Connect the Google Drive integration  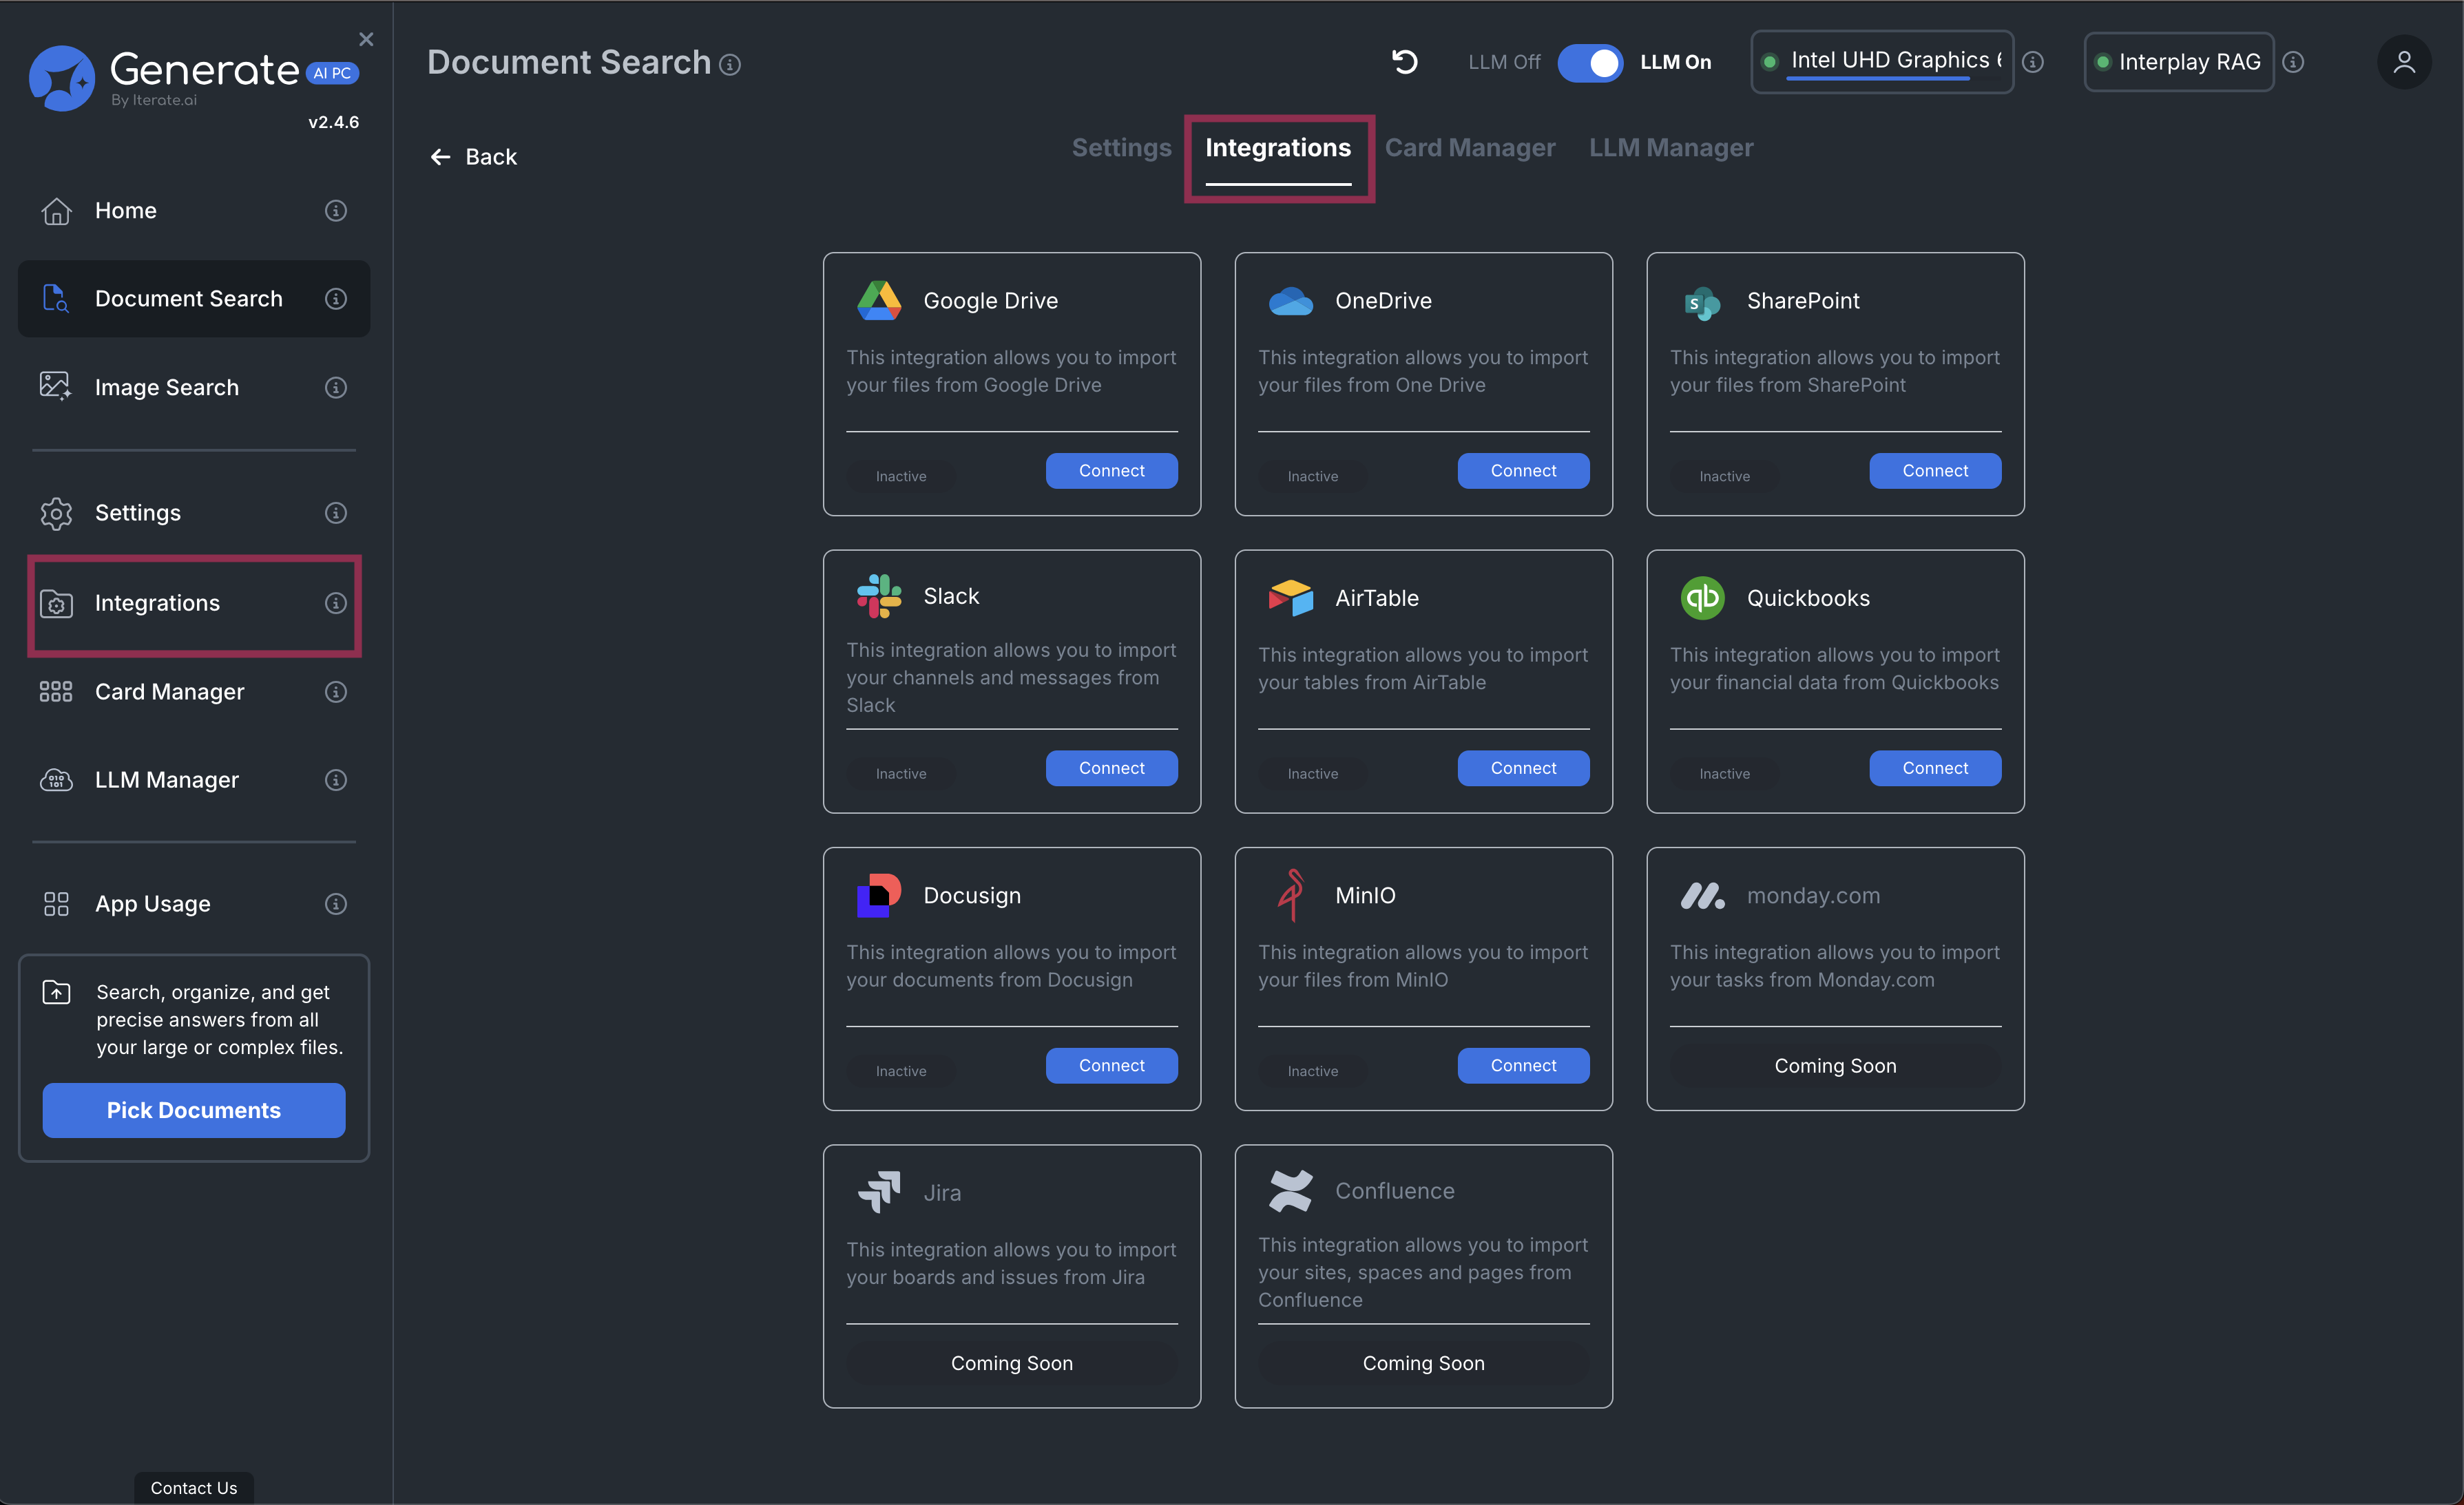click(x=1111, y=471)
